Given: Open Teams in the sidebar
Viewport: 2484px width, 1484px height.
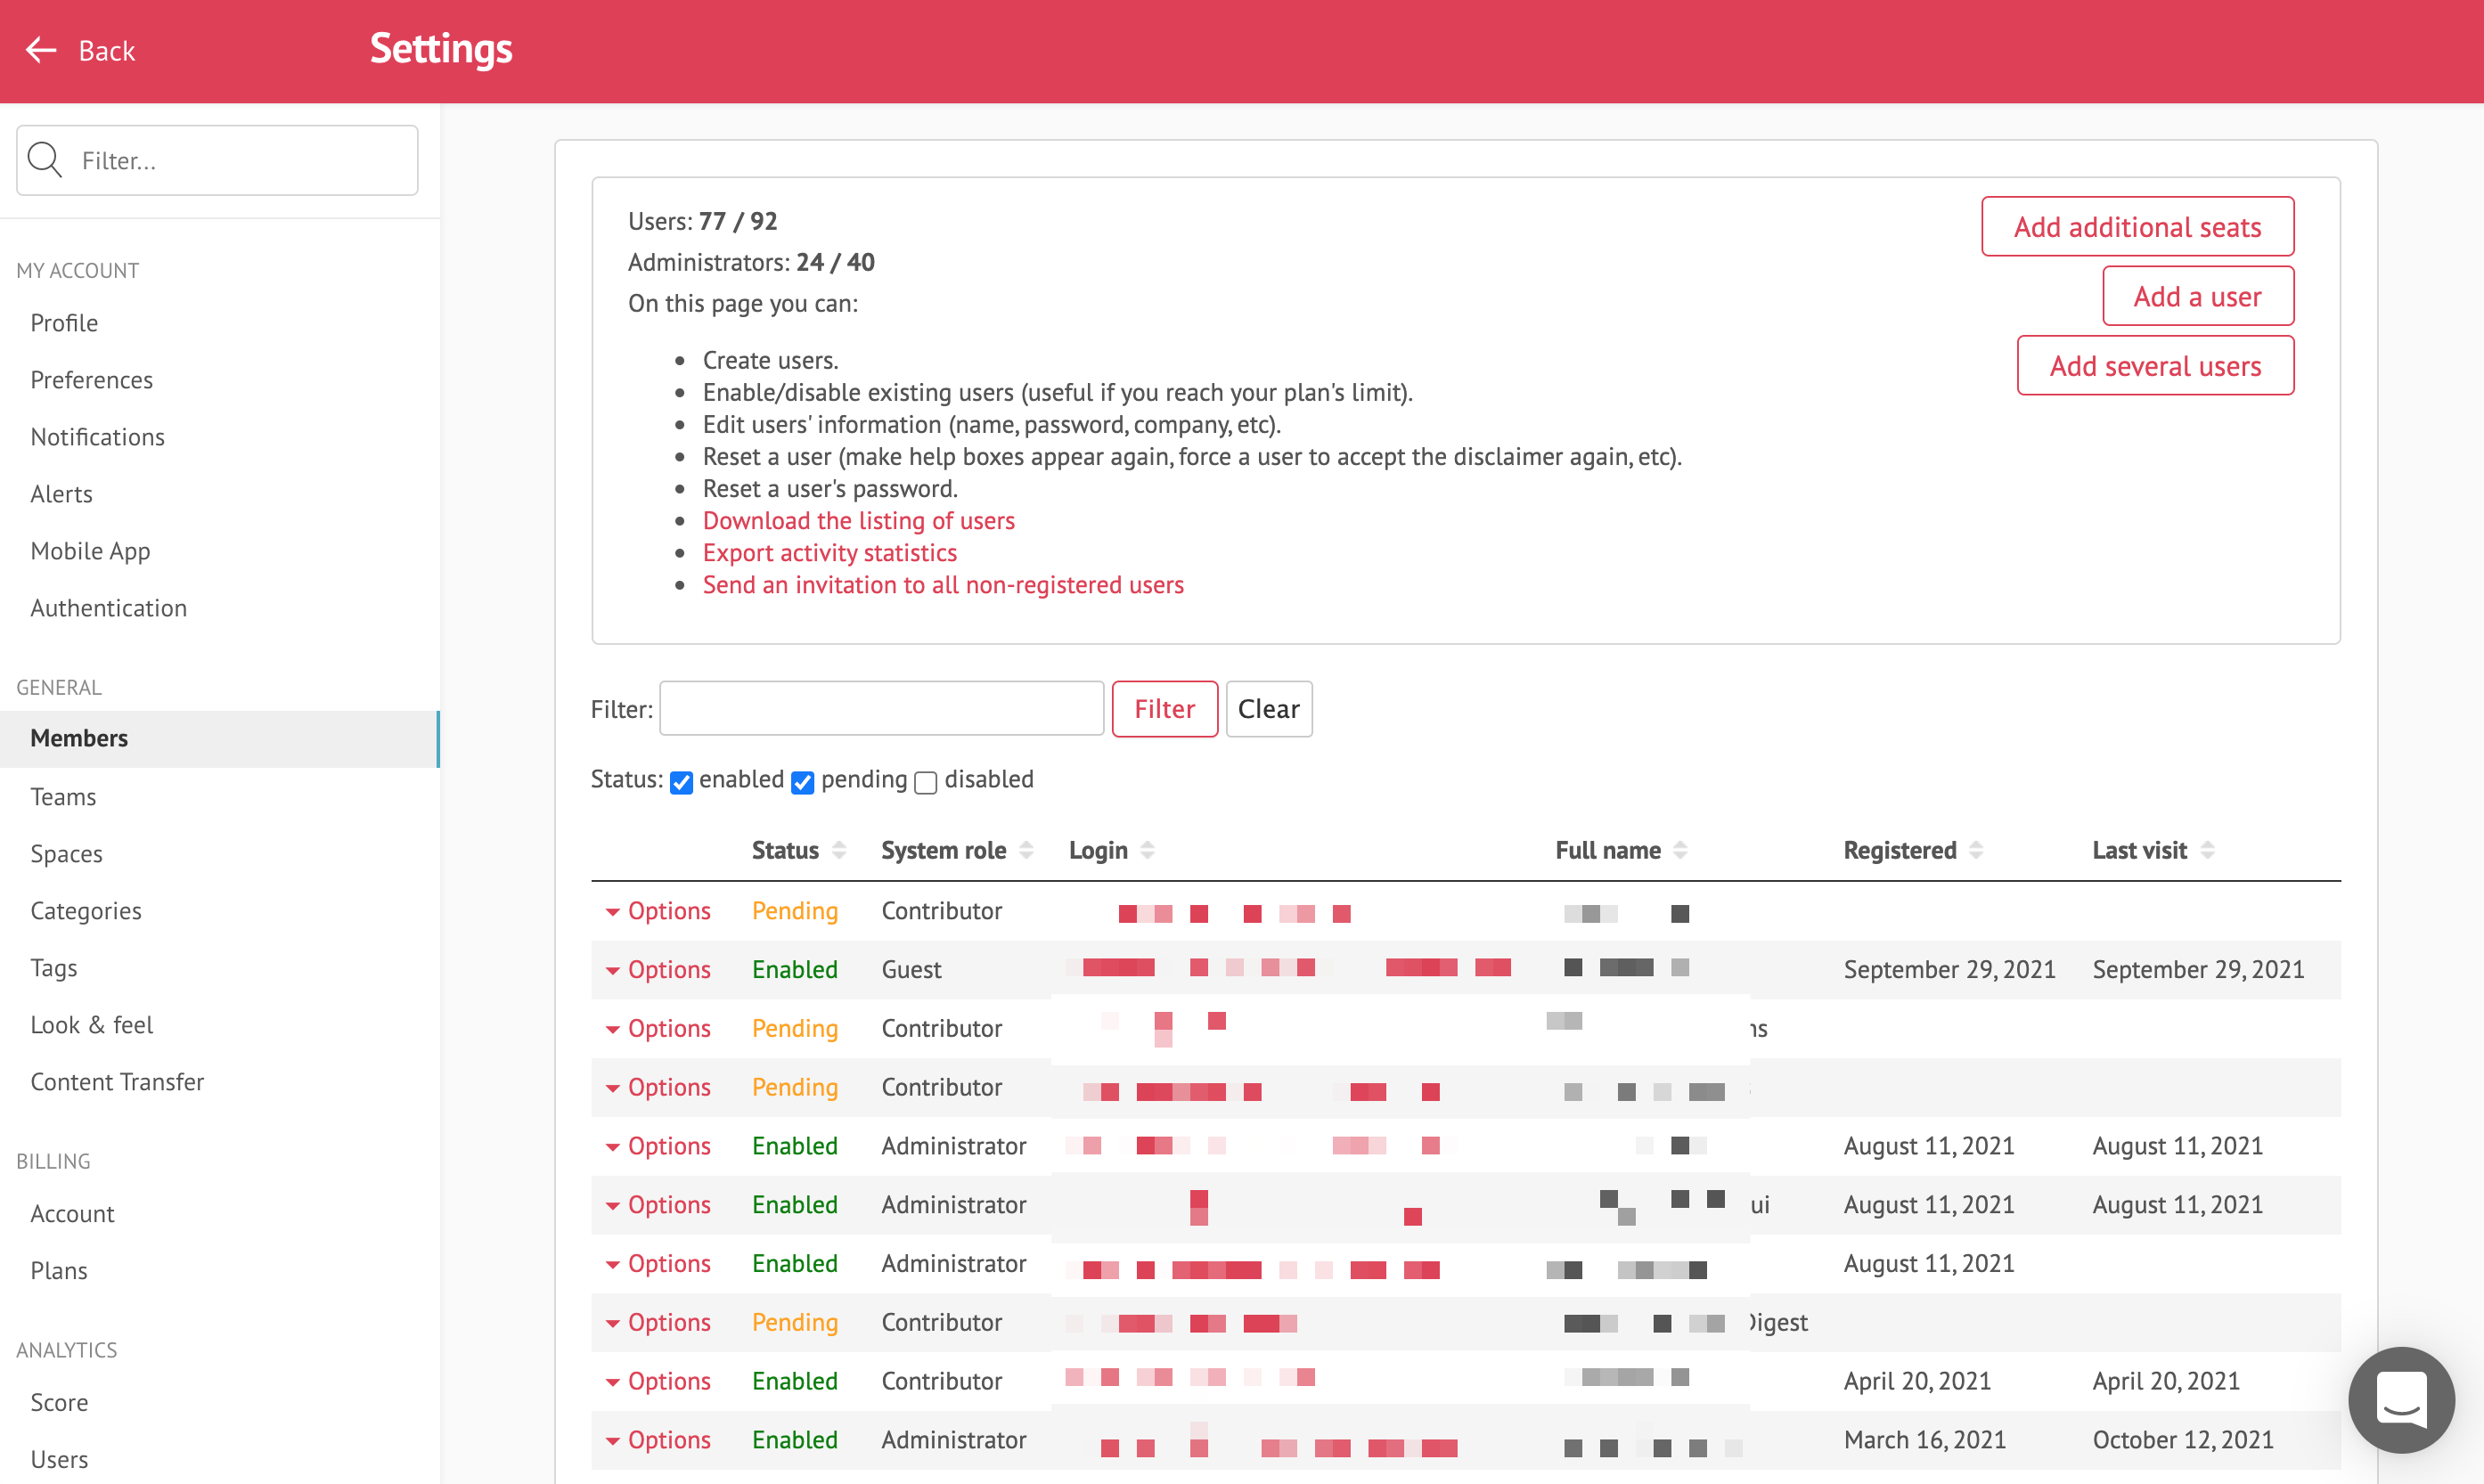Looking at the screenshot, I should 63,796.
